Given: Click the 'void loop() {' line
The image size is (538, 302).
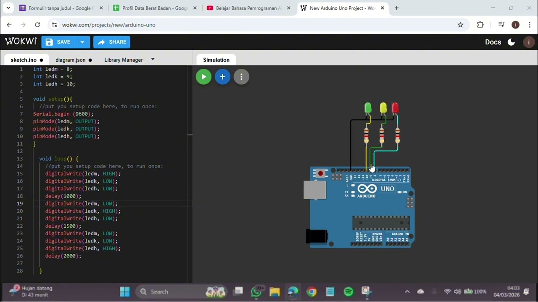Looking at the screenshot, I should click(58, 159).
